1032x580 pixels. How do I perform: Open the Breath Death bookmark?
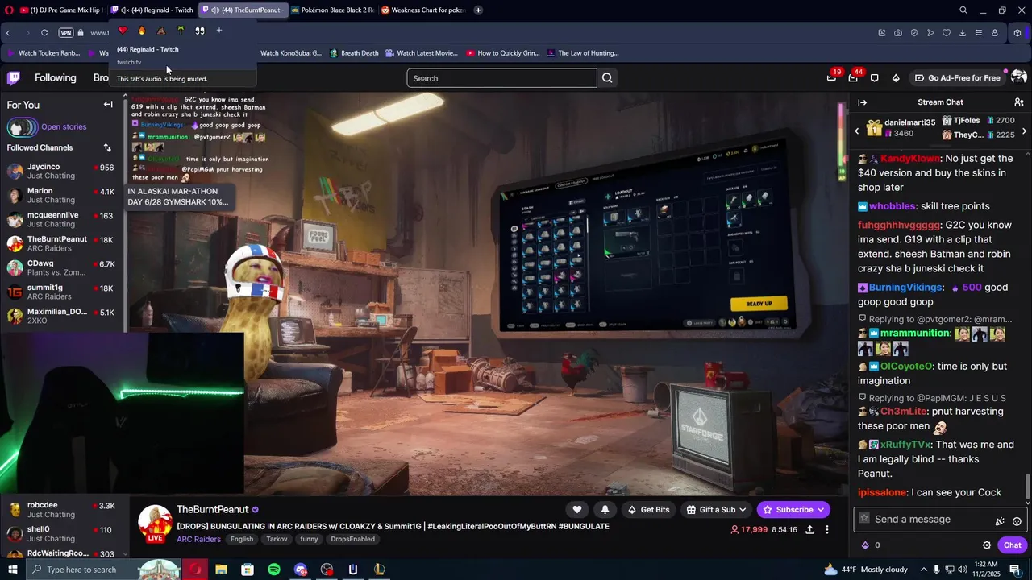(x=353, y=53)
